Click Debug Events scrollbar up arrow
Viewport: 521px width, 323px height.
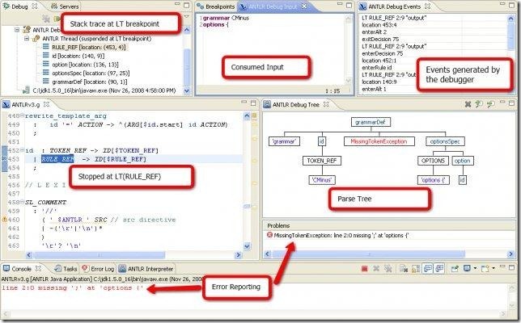[510, 19]
